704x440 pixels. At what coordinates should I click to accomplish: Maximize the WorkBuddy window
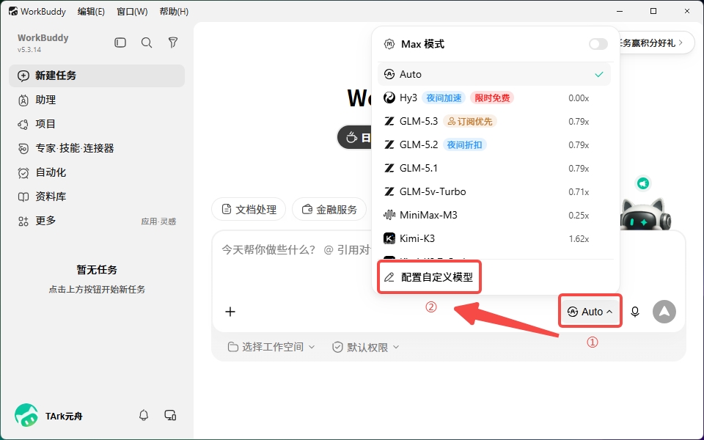(x=653, y=11)
